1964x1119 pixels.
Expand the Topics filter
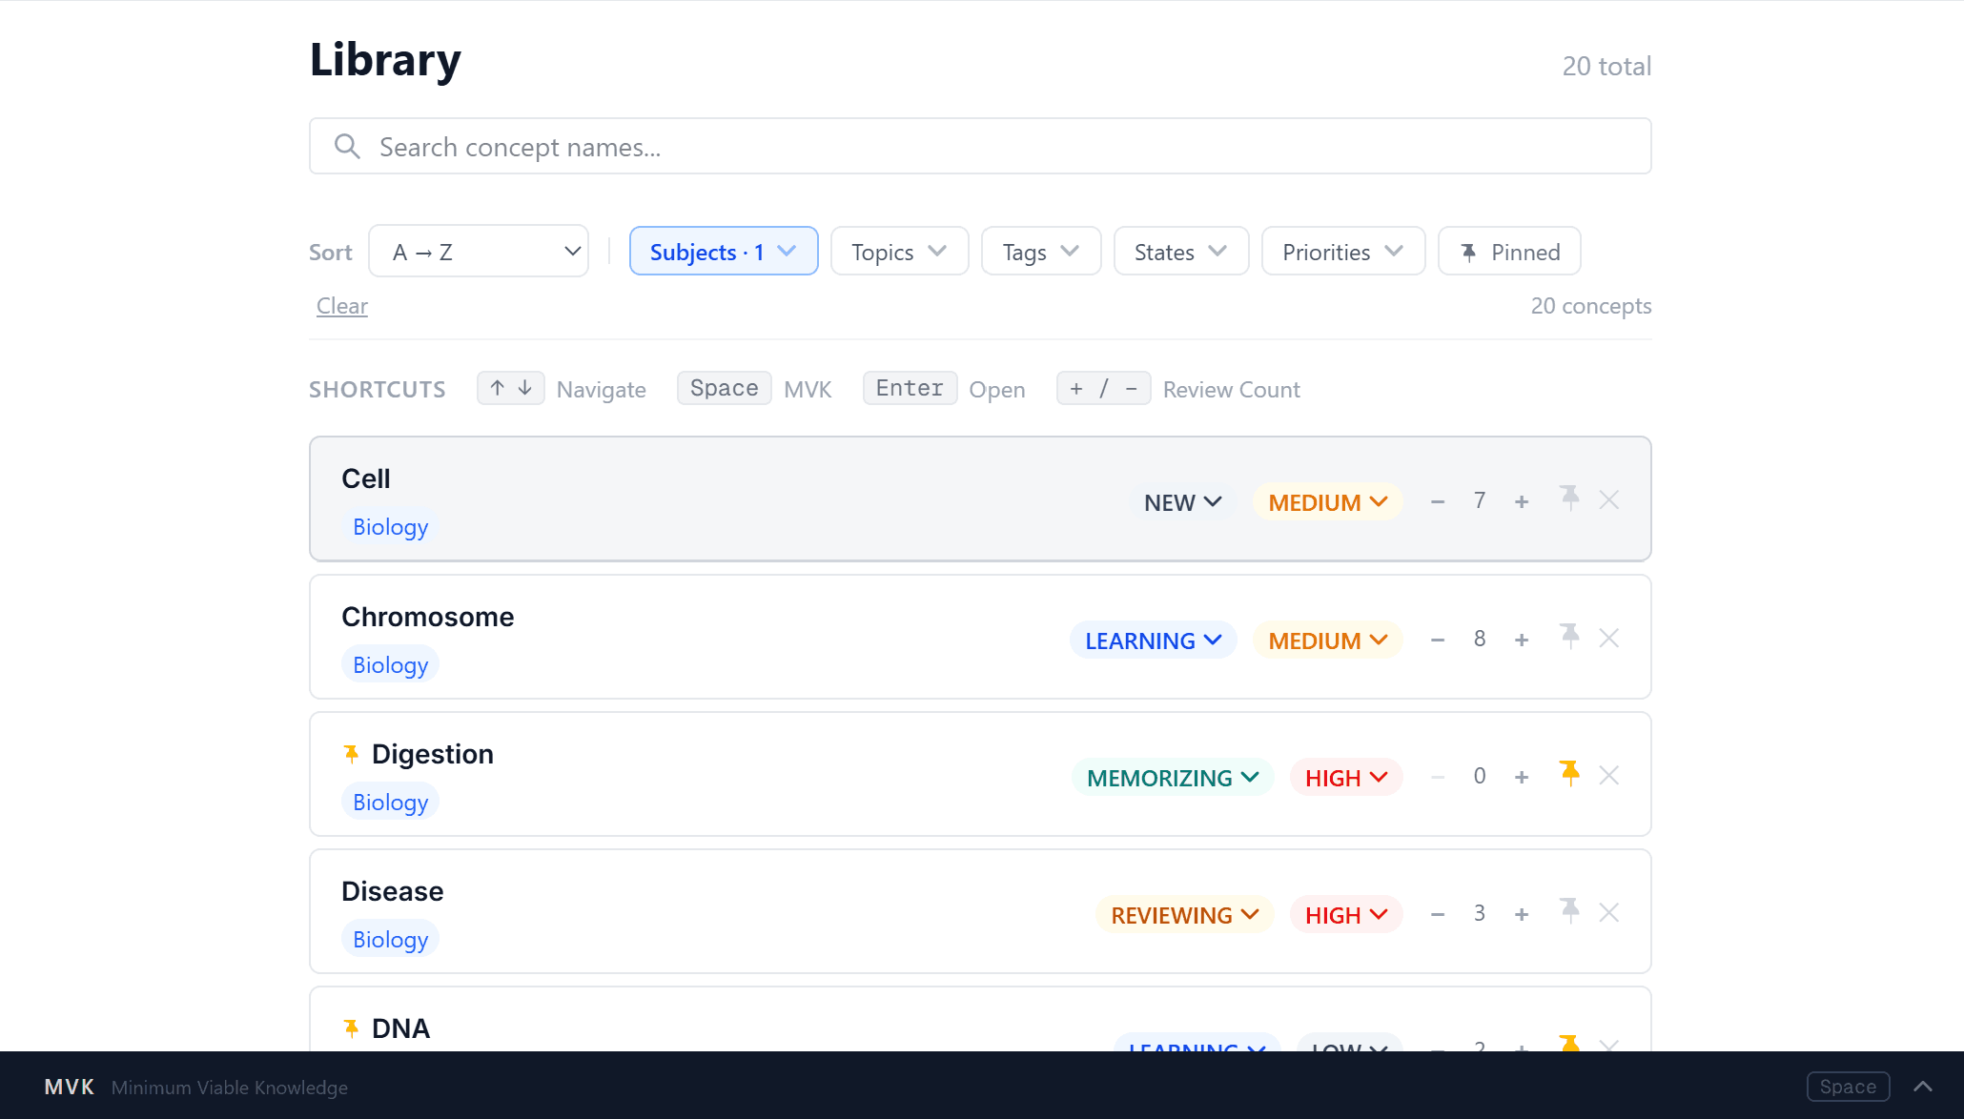click(x=899, y=252)
